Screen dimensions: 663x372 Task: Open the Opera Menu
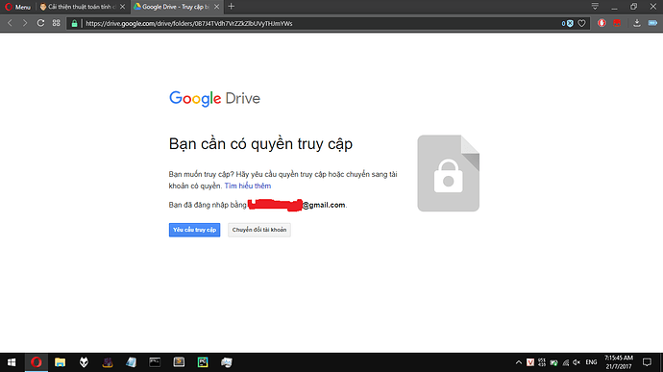pyautogui.click(x=17, y=7)
